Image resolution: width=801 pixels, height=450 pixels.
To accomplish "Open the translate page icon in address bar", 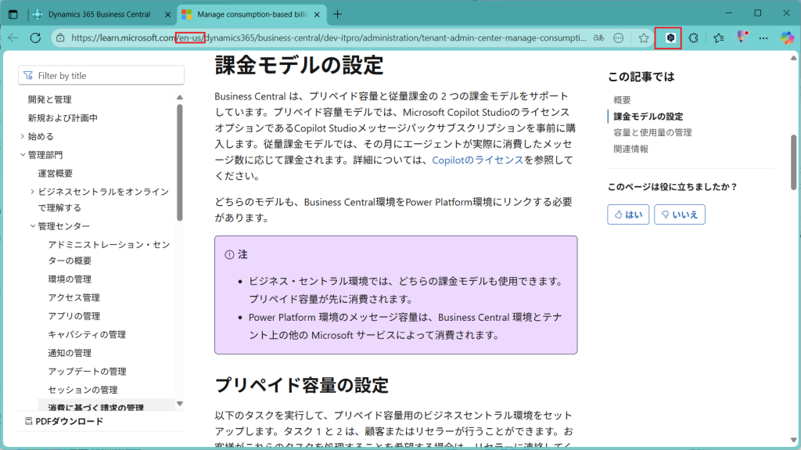I will 598,38.
